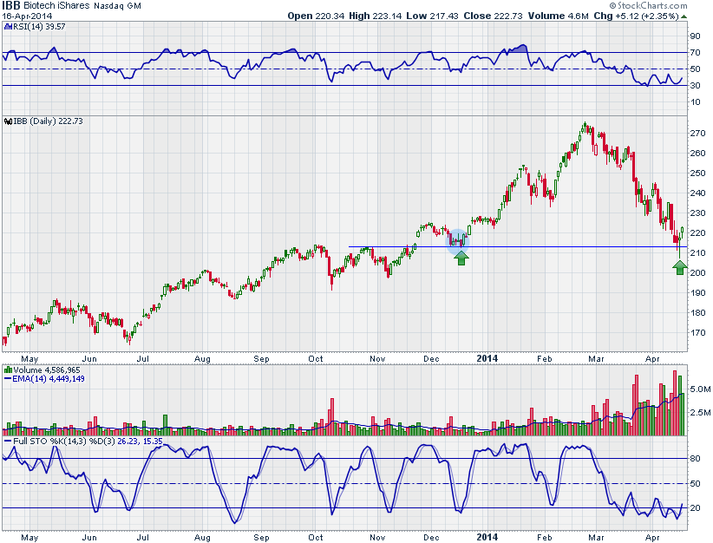
Task: Click the 250 price axis label
Action: point(697,173)
